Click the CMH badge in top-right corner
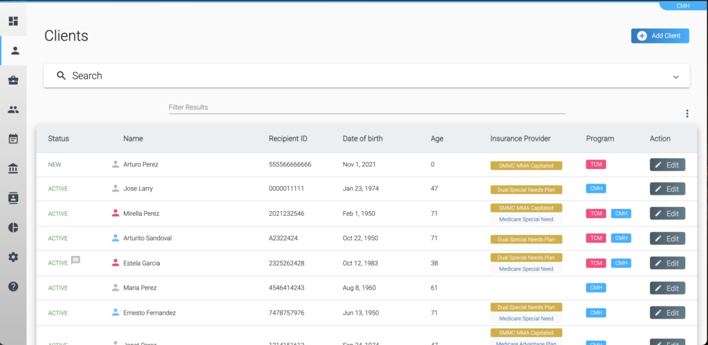The width and height of the screenshot is (708, 345). point(683,6)
